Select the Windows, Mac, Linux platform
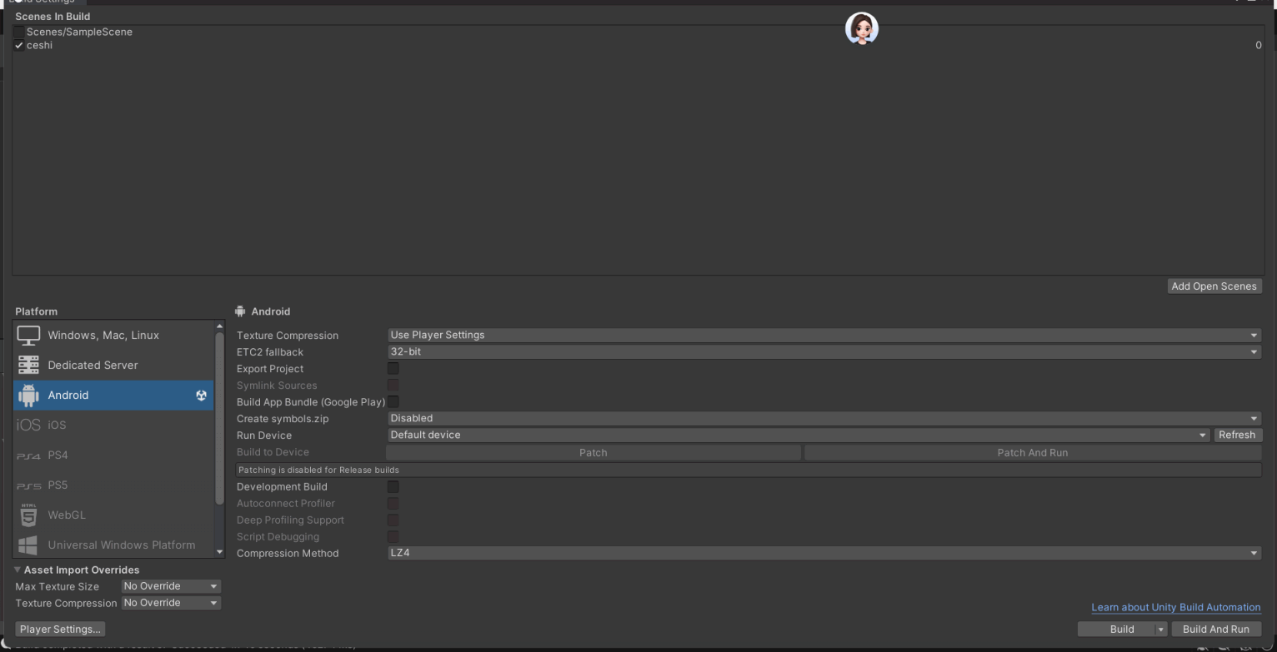The width and height of the screenshot is (1277, 652). (x=113, y=336)
